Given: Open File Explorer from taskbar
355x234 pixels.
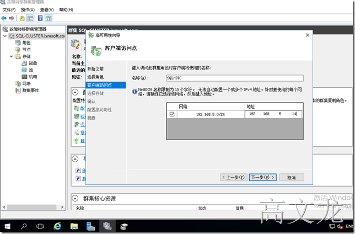Looking at the screenshot, I should pyautogui.click(x=74, y=226).
